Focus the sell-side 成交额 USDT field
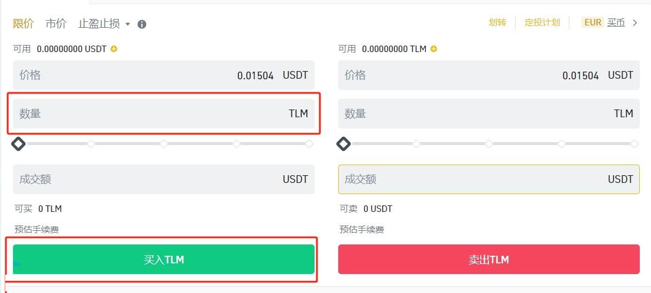Viewport: 651px width, 293px height. [488, 179]
